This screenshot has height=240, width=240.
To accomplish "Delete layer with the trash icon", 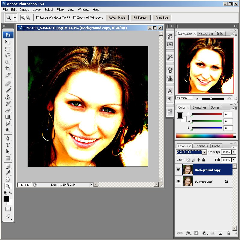I will click(x=229, y=233).
